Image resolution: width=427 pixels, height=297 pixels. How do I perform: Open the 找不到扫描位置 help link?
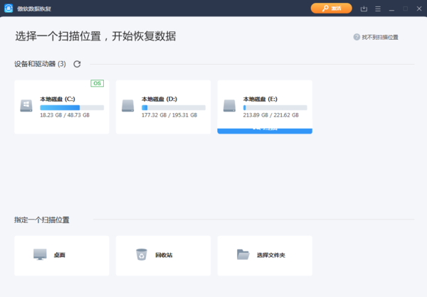[x=380, y=37]
